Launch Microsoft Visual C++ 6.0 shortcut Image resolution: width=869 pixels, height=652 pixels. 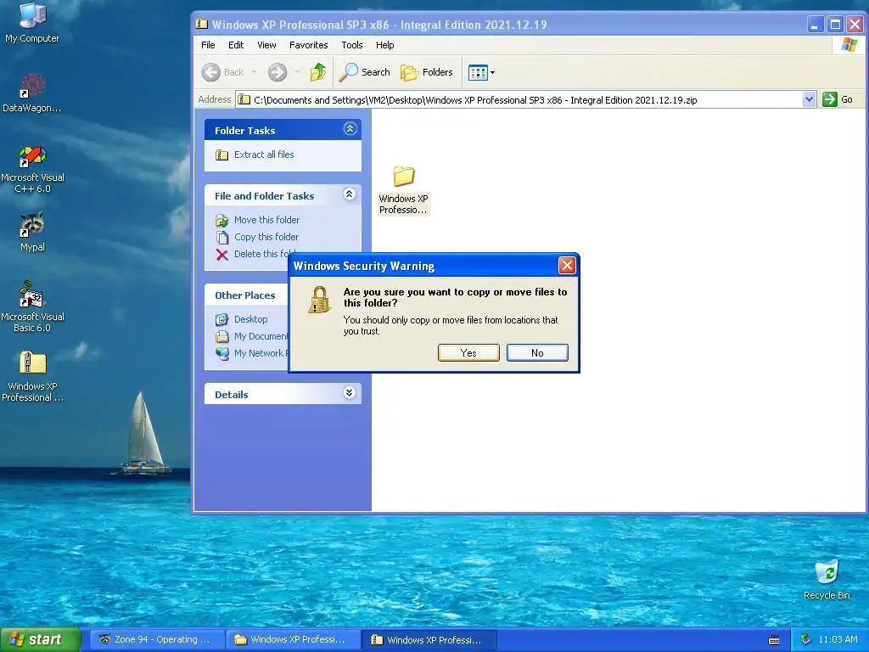(32, 169)
